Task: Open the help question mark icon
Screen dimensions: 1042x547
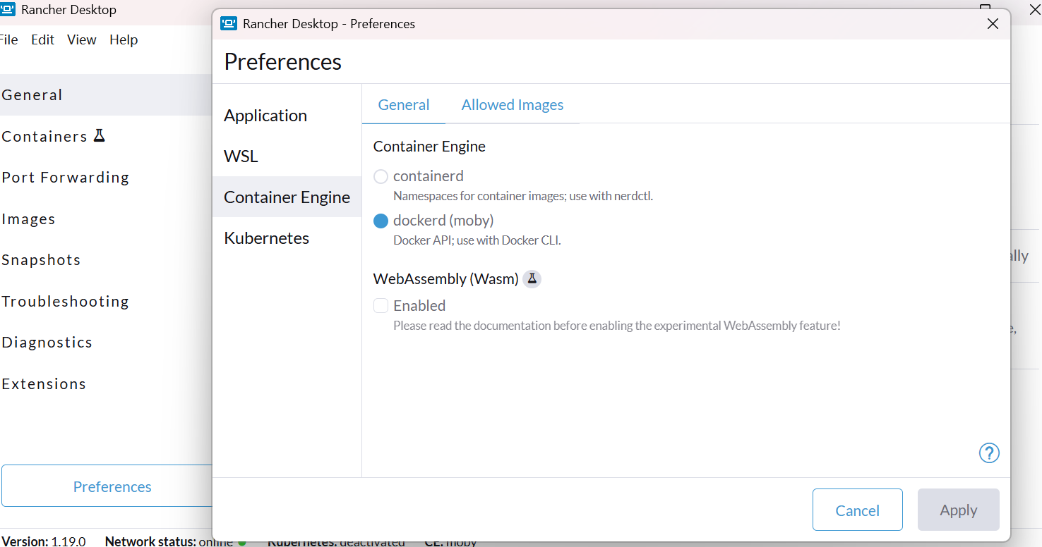Action: pos(989,453)
